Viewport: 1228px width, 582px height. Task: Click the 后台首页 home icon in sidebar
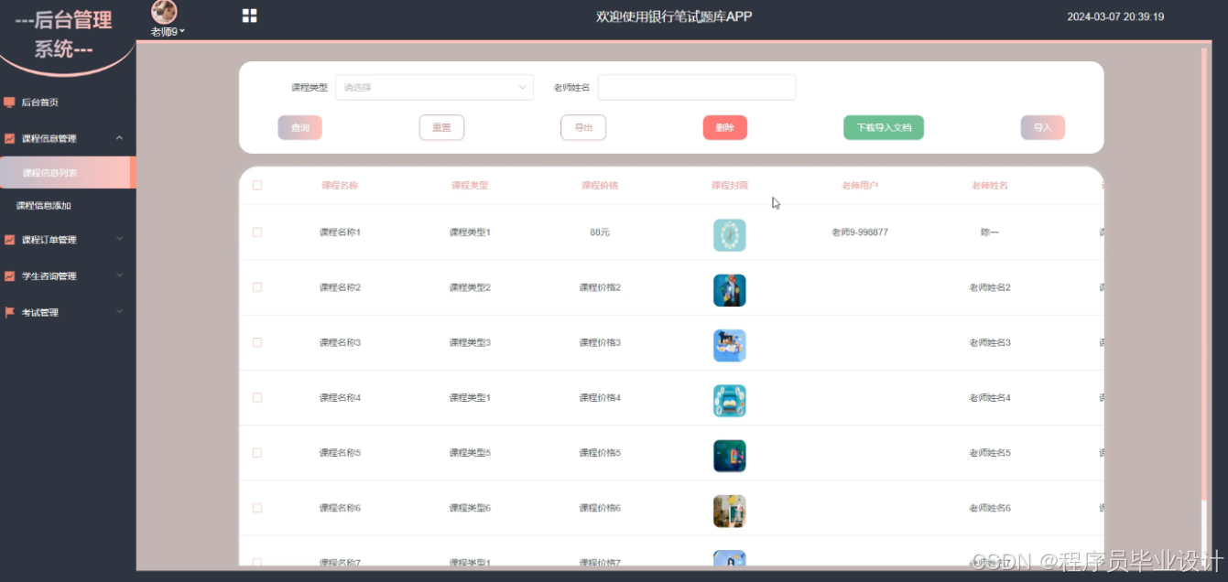pos(11,102)
